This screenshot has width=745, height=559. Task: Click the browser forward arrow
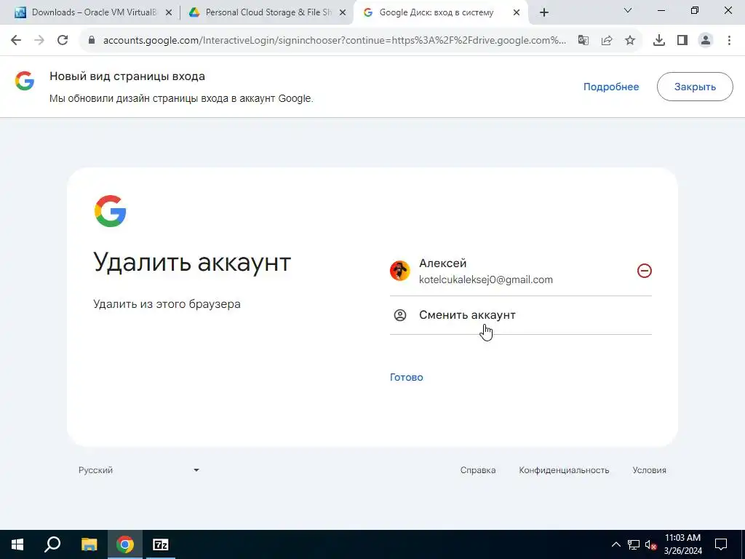[39, 41]
